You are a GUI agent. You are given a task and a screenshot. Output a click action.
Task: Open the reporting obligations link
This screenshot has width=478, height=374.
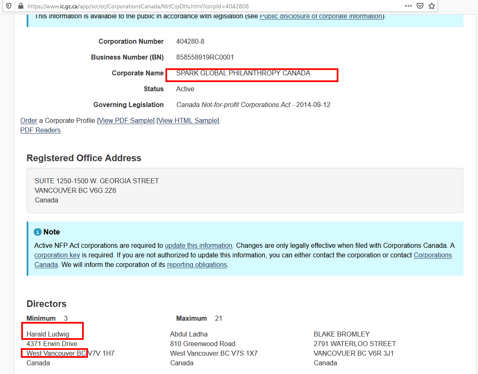[x=197, y=265]
